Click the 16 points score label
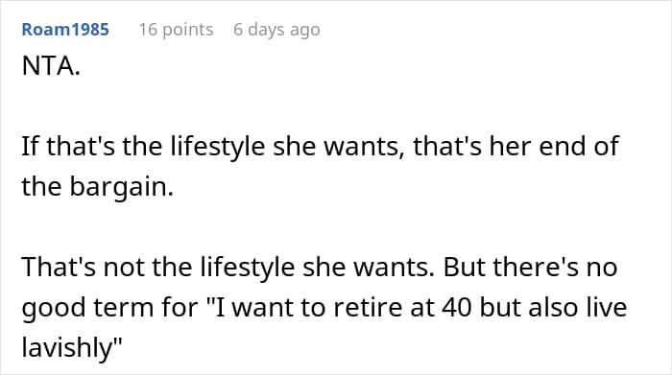The height and width of the screenshot is (375, 672). point(176,30)
